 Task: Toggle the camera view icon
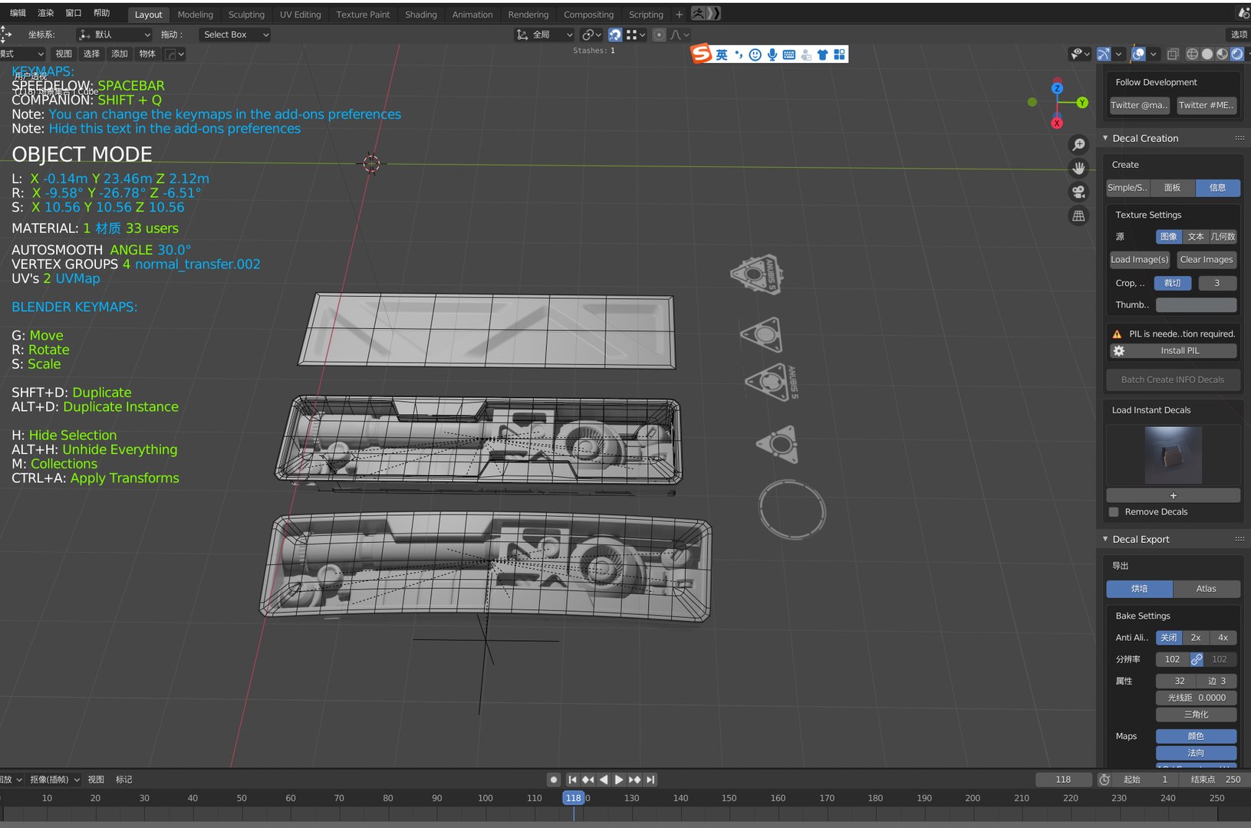pos(1078,192)
